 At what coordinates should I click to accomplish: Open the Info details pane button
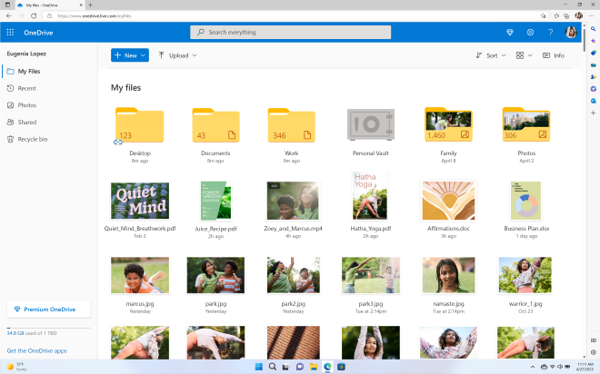pos(554,55)
